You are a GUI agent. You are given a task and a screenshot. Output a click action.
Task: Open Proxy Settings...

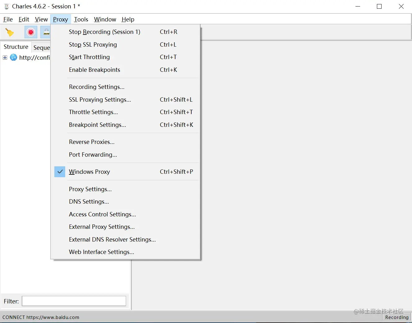coord(125,189)
